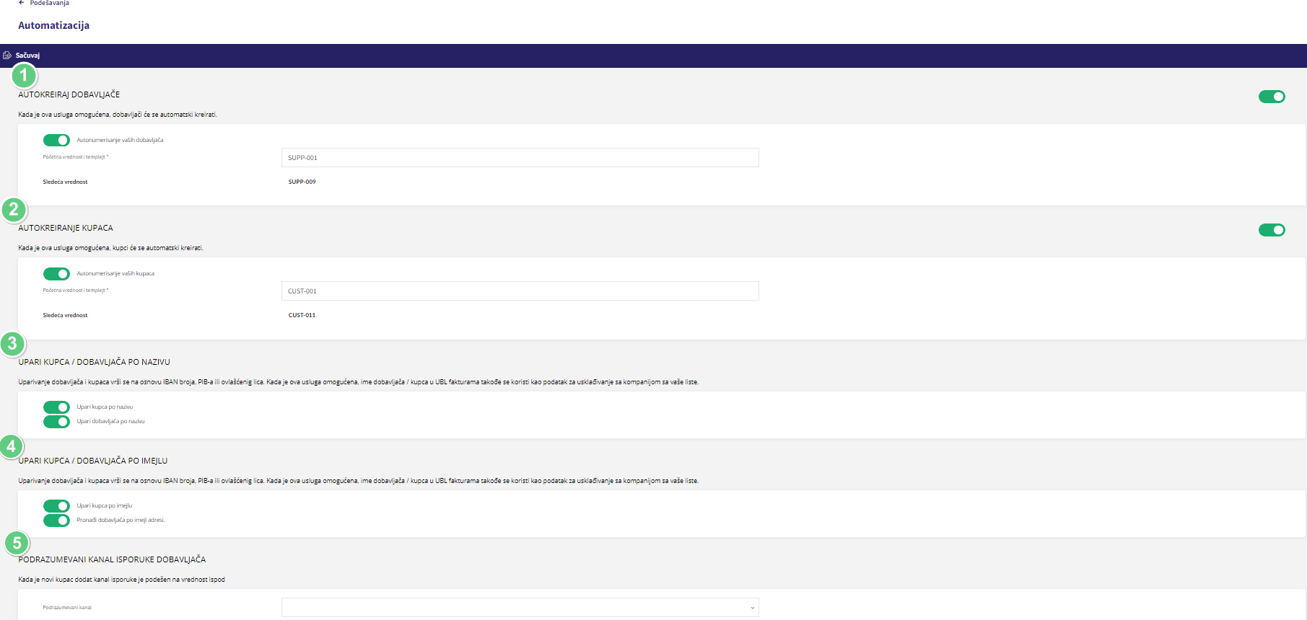This screenshot has width=1307, height=620.
Task: Click PODRAZUMEVANI KANAL ISPORUKE DOBAVLJAČA heading
Action: click(112, 559)
